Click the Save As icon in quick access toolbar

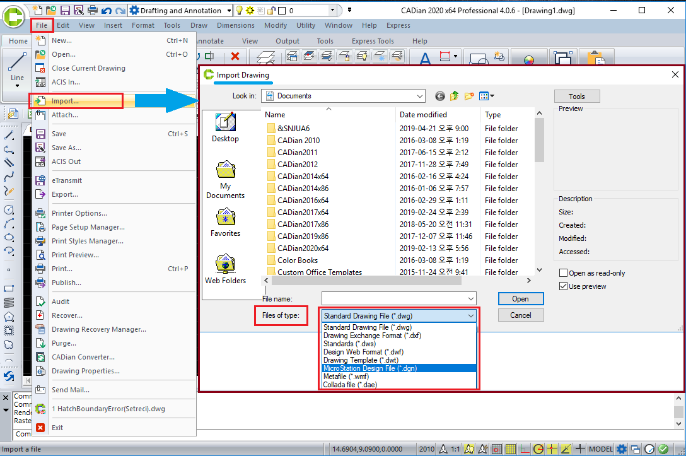(78, 10)
